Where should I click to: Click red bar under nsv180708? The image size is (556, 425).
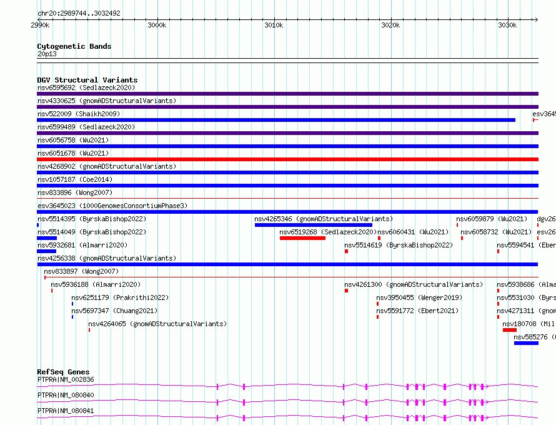coord(510,330)
